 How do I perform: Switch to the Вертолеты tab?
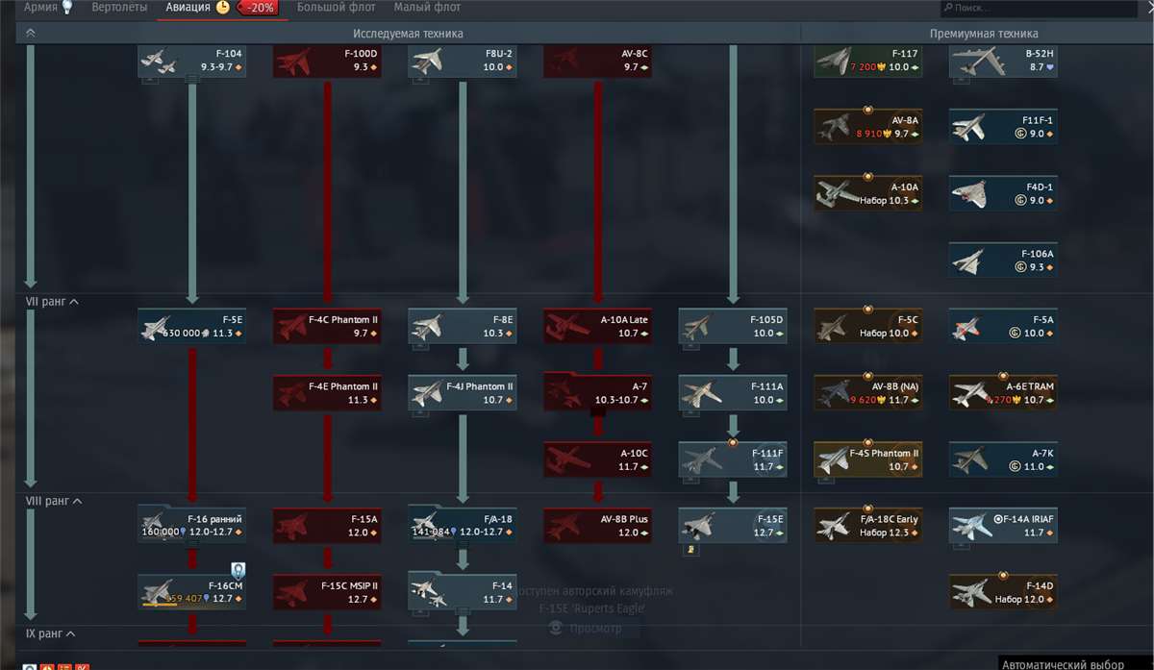(119, 8)
